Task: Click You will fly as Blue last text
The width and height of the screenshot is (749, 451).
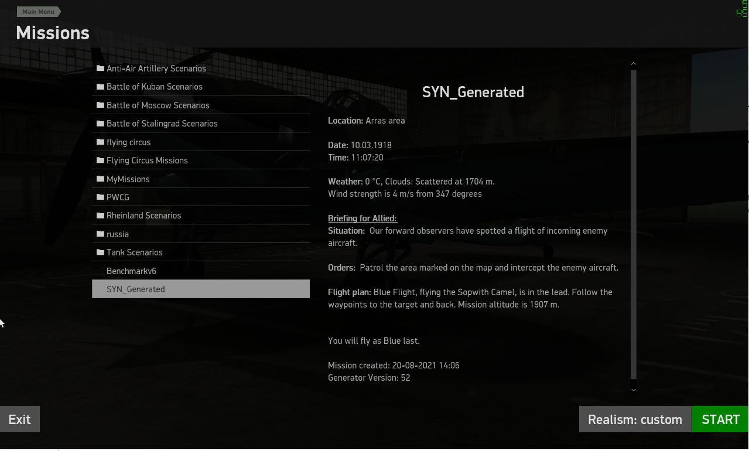Action: (x=374, y=341)
